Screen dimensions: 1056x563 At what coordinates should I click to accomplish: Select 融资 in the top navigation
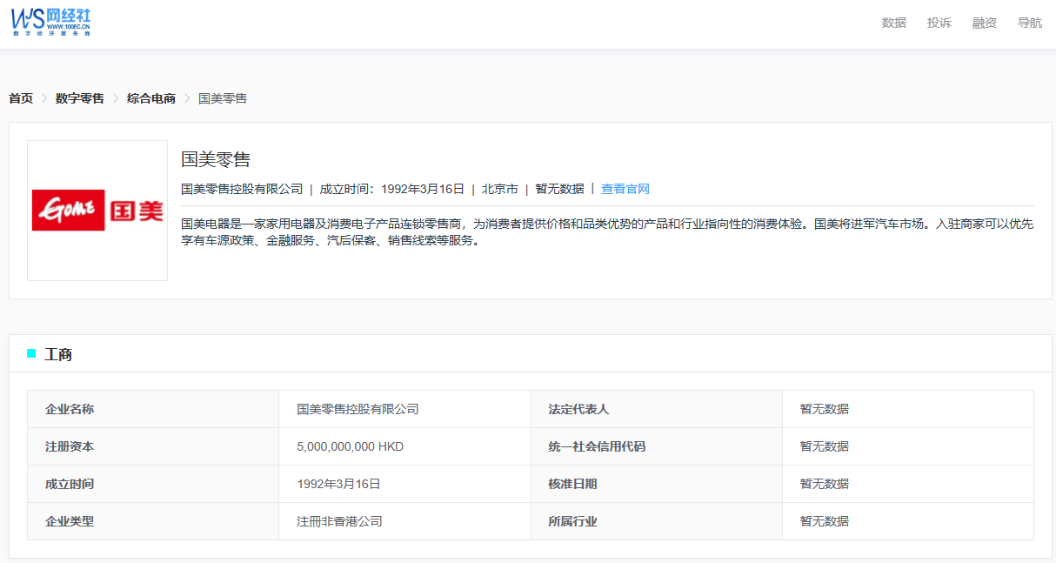coord(984,23)
